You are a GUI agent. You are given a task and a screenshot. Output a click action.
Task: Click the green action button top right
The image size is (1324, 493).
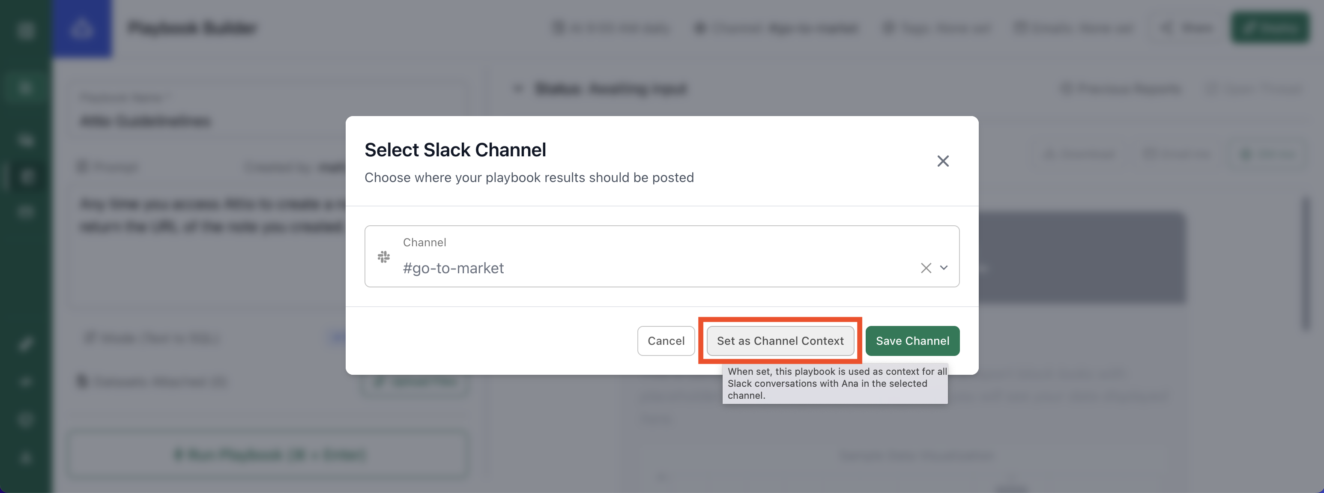[1270, 28]
